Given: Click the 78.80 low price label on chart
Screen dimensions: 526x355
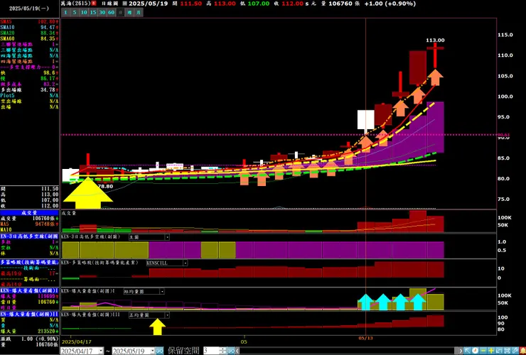Looking at the screenshot, I should point(105,187).
